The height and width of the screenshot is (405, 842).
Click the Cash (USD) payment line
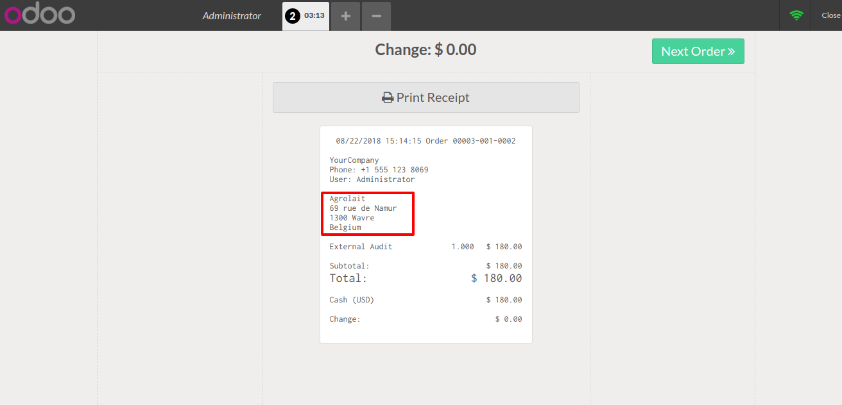tap(425, 300)
